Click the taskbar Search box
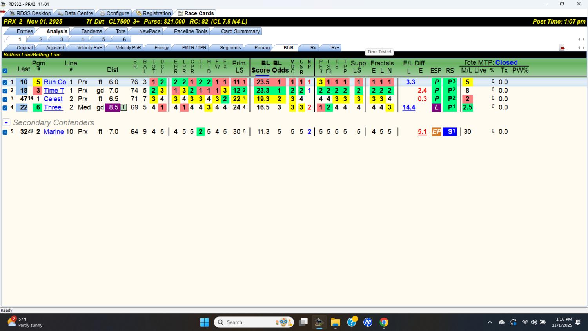 click(x=254, y=322)
